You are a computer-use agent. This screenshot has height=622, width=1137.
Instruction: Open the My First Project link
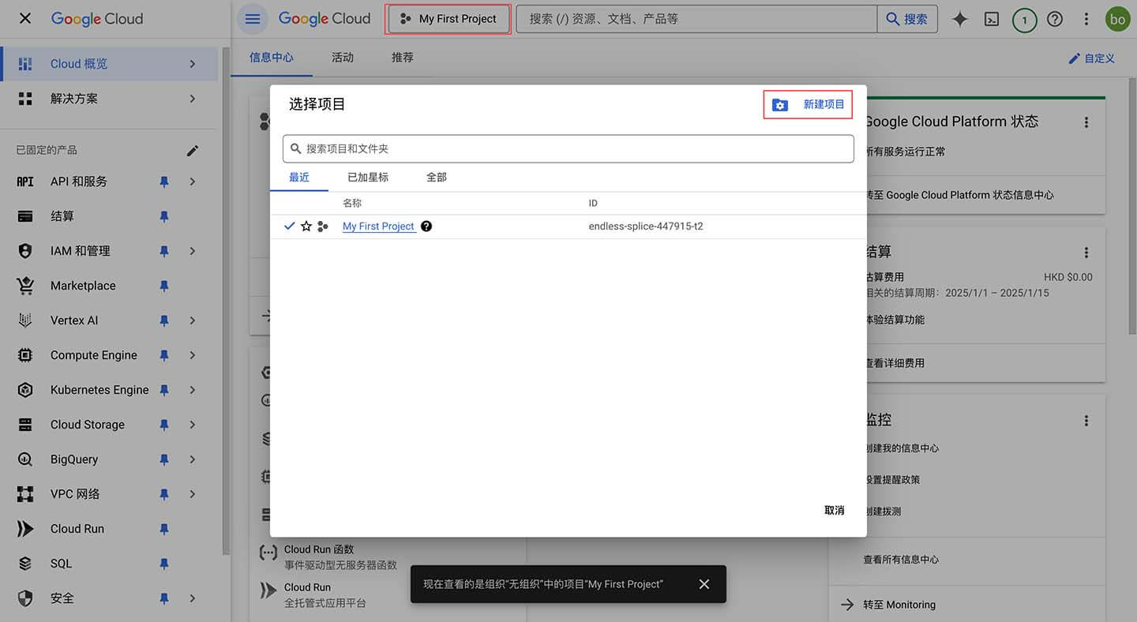[379, 227]
